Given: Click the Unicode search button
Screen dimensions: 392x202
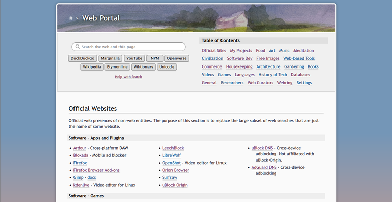Looking at the screenshot, I should [167, 67].
